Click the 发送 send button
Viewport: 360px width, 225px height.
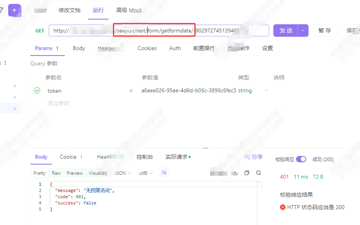pyautogui.click(x=286, y=31)
